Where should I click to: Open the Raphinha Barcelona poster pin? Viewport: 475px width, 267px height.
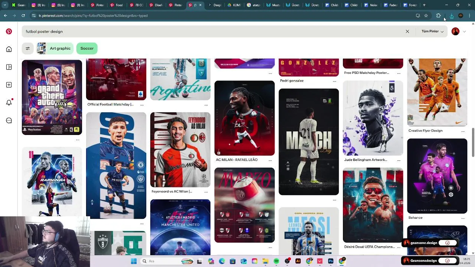[52, 181]
